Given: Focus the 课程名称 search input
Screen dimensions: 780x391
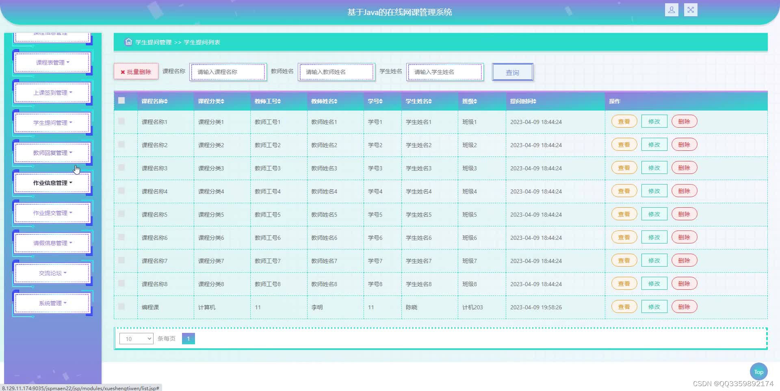Looking at the screenshot, I should pyautogui.click(x=228, y=72).
